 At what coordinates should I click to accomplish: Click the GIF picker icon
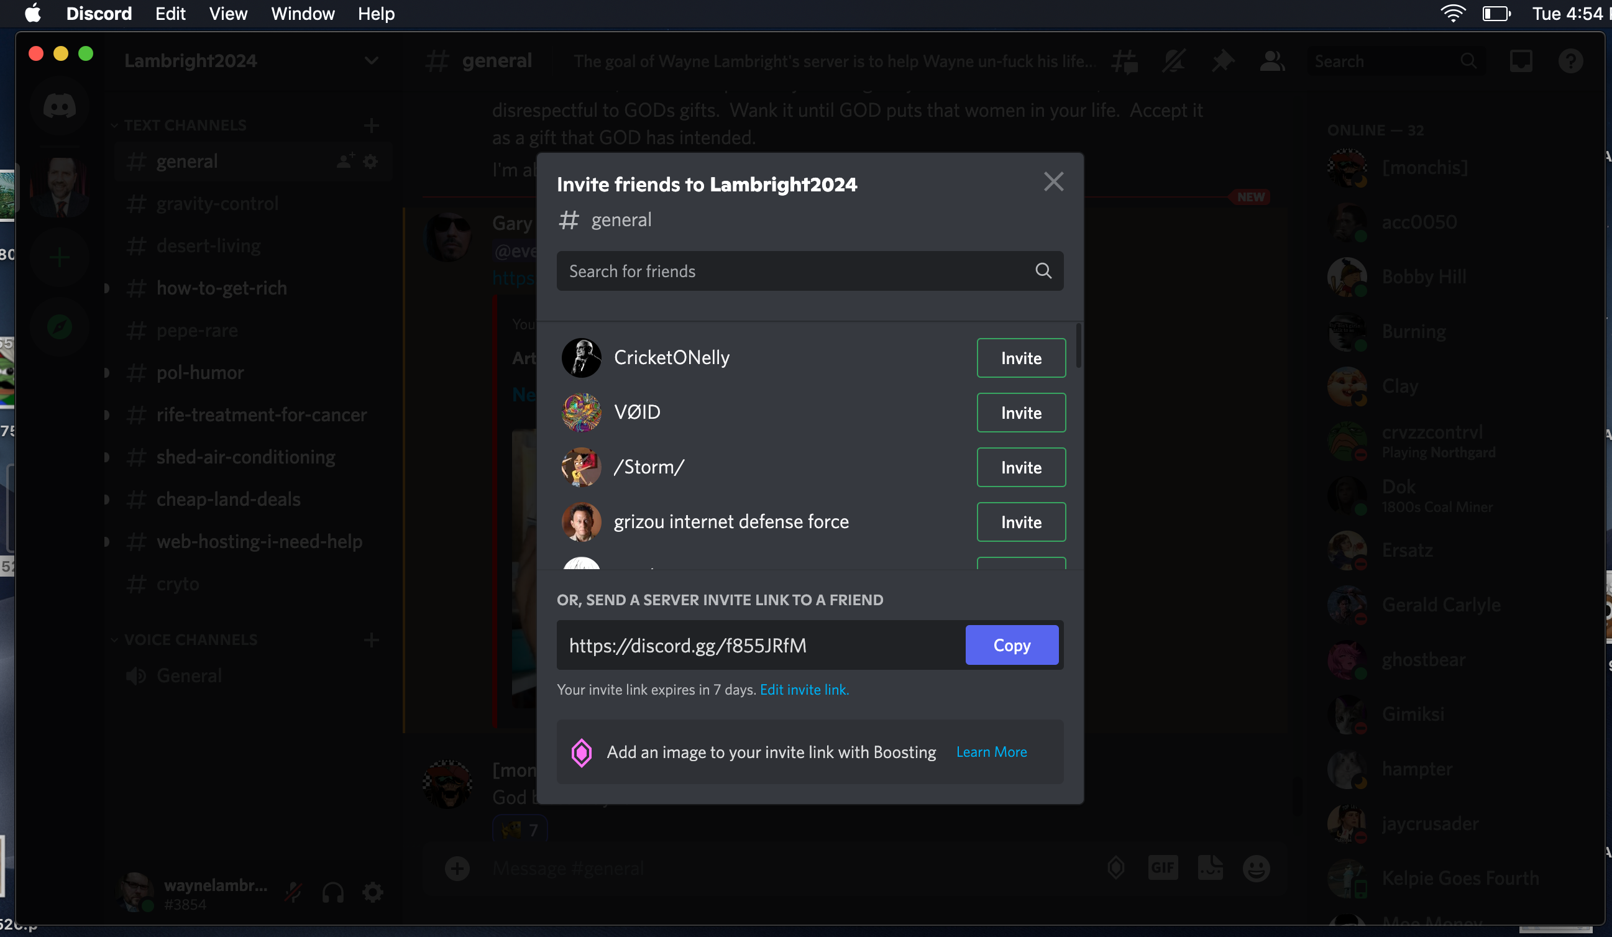point(1162,868)
